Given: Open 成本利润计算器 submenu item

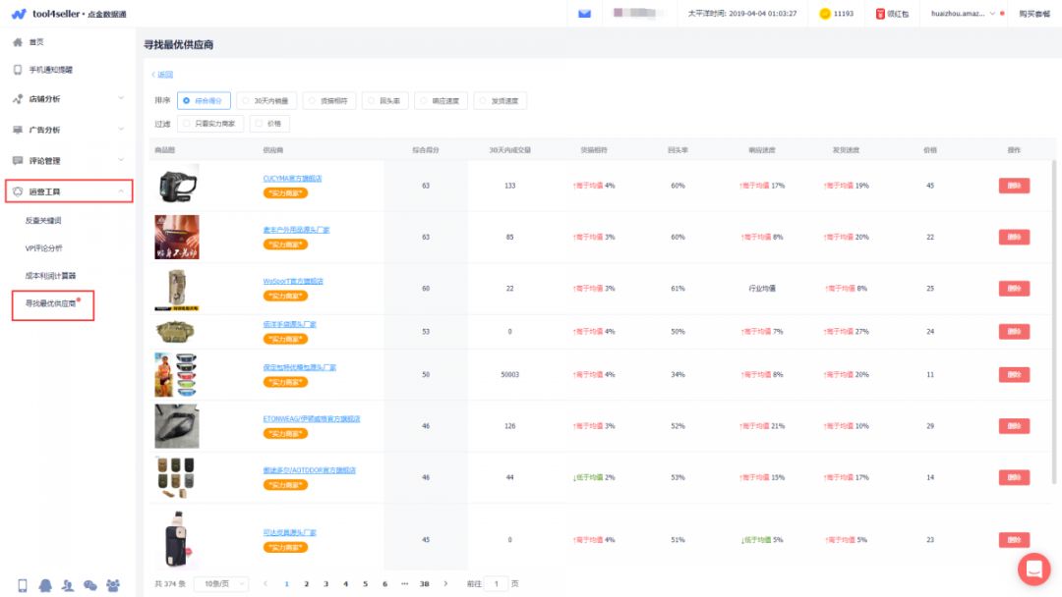Looking at the screenshot, I should [51, 276].
